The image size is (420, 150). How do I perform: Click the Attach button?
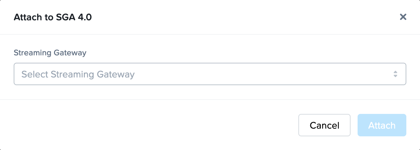click(381, 125)
